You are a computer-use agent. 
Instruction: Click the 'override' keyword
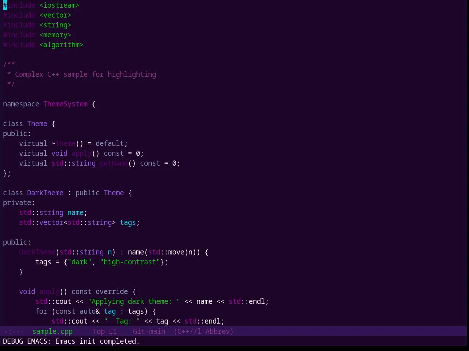112,291
